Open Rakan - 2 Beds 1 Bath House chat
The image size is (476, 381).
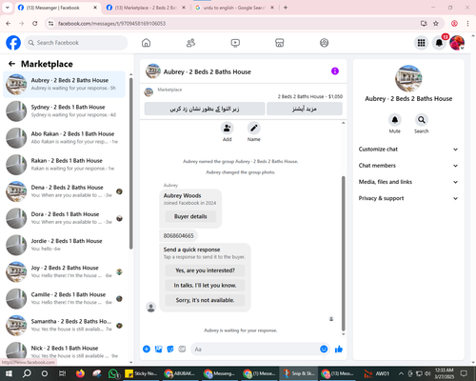[64, 165]
